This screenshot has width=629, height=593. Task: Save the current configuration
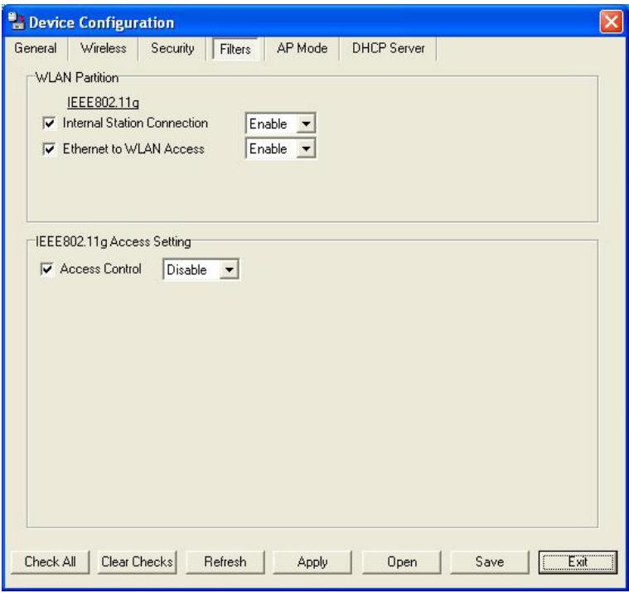click(490, 561)
